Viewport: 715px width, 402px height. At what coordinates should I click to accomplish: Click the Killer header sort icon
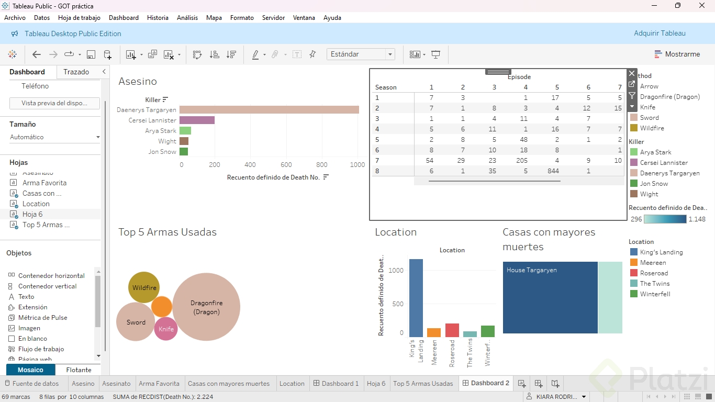pyautogui.click(x=165, y=99)
